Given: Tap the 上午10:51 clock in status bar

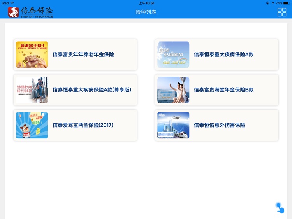Looking at the screenshot, I should [146, 3].
